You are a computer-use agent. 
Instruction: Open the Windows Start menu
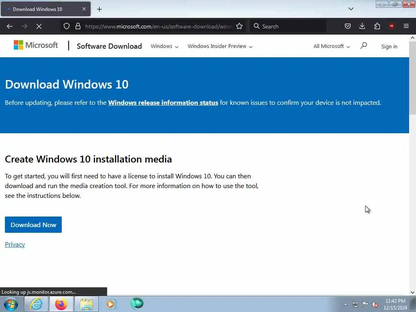11,304
